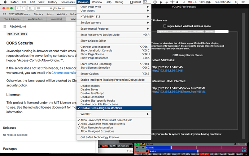Click the orange loop-arrow button in VDMX
Screen dimensions: 249x156
143,144
